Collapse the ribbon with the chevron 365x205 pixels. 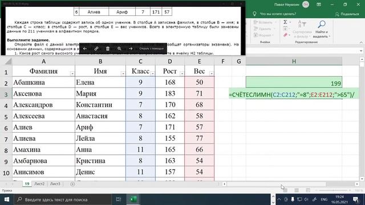coord(361,43)
